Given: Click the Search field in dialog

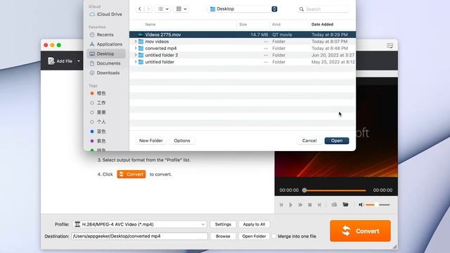Looking at the screenshot, I should 323,9.
